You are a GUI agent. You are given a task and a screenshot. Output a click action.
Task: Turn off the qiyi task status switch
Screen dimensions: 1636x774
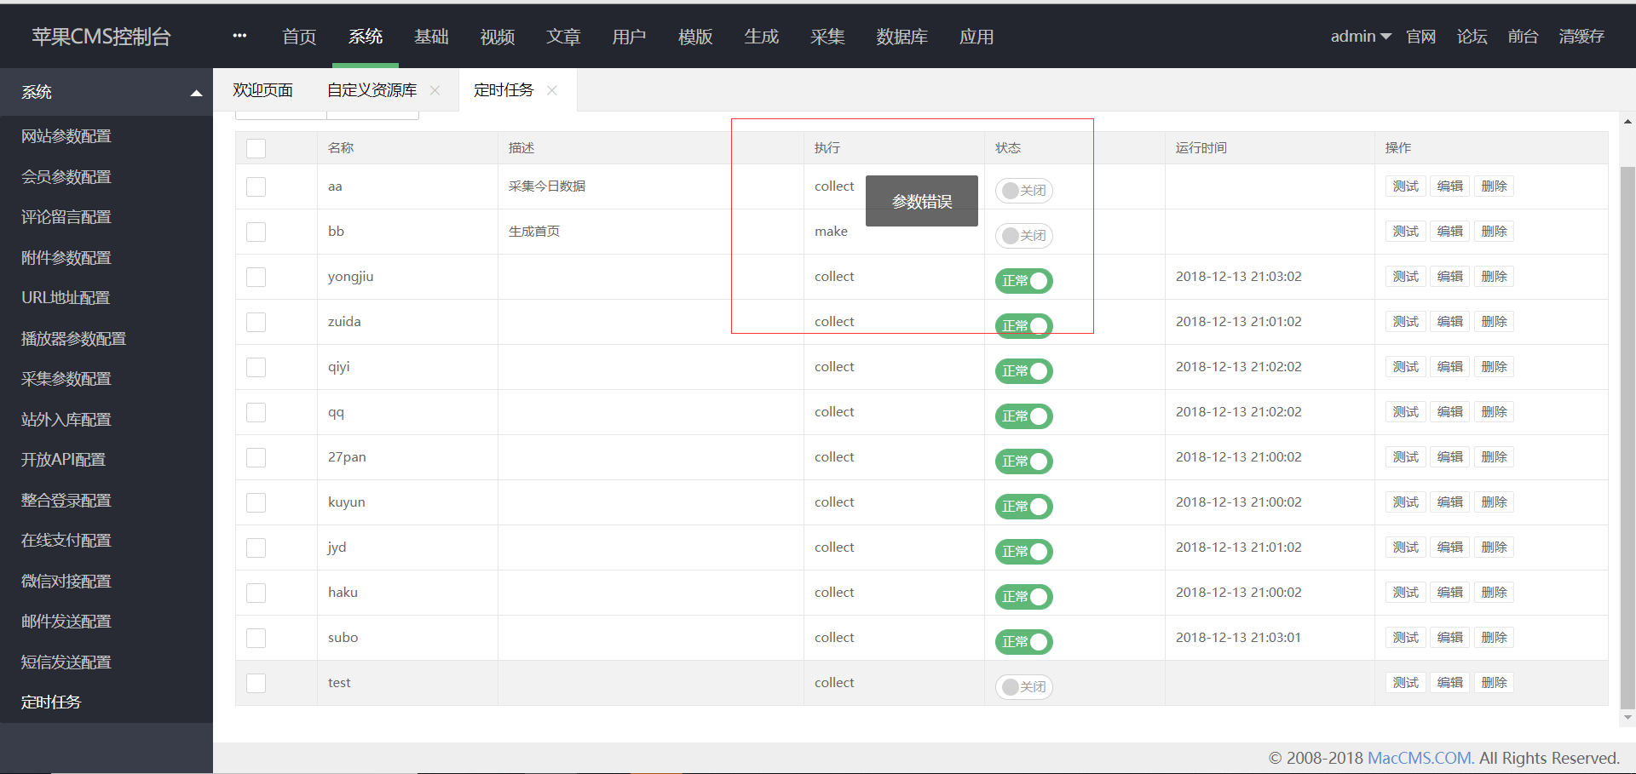click(1023, 371)
